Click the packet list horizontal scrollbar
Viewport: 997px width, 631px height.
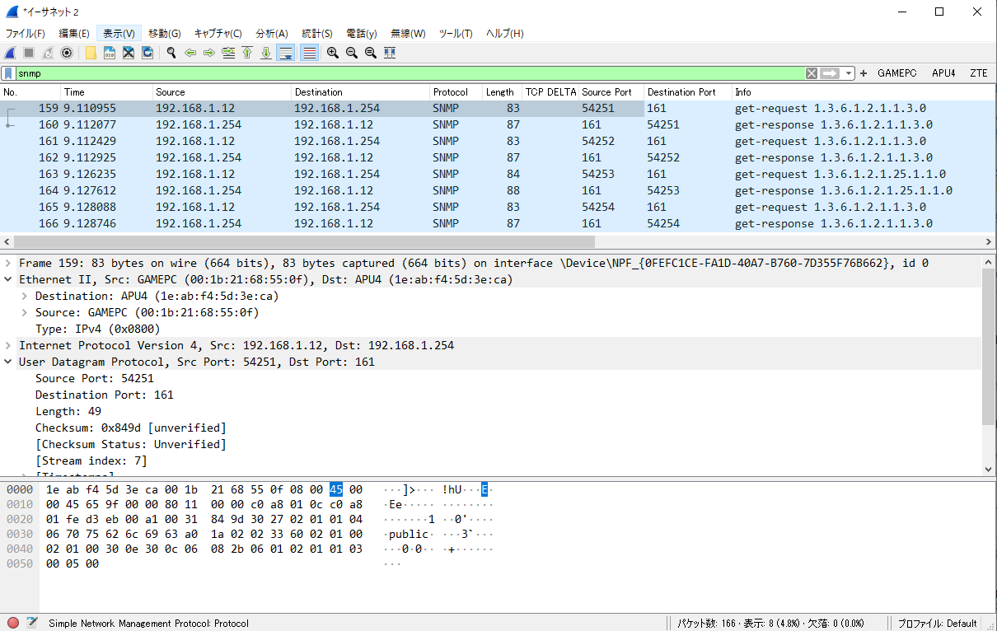tap(303, 242)
